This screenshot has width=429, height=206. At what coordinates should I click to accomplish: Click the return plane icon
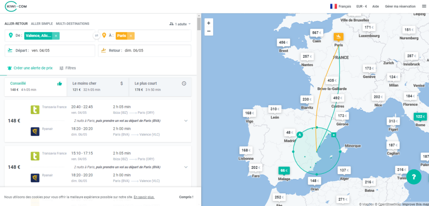[104, 50]
